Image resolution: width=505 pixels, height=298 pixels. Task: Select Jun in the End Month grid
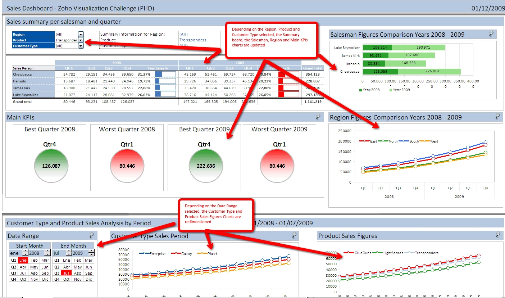click(88, 267)
